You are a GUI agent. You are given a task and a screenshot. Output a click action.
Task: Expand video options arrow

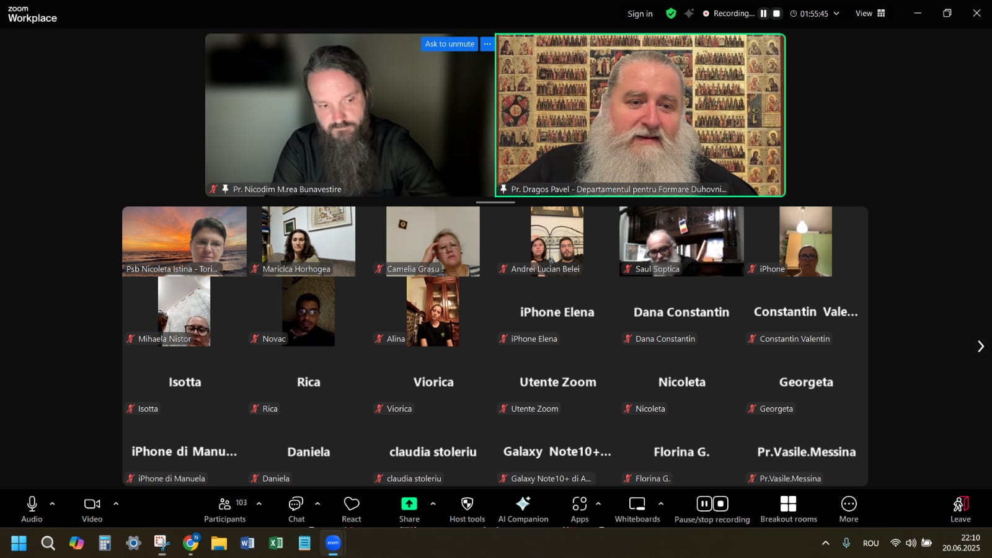(116, 503)
